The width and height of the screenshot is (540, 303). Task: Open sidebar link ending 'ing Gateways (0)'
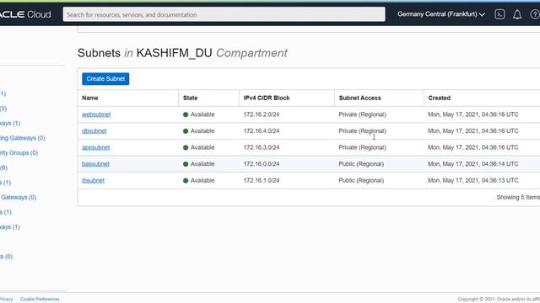tap(23, 138)
